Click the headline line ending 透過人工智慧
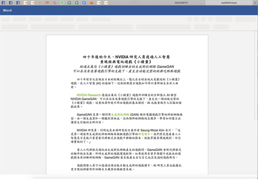Screen dimensions: 258x179 (x=126, y=57)
